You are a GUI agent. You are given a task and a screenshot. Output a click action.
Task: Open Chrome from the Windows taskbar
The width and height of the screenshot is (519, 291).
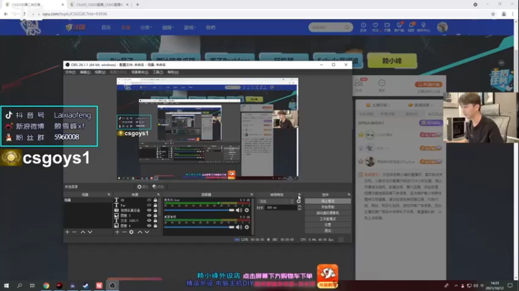click(46, 286)
